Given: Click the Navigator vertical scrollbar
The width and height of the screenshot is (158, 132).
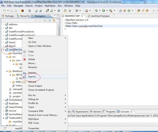Looking at the screenshot, I should (58, 31).
